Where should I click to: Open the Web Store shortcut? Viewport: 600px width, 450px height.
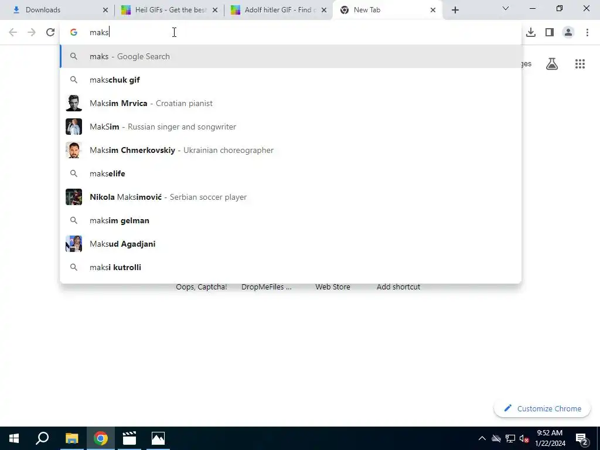333,287
